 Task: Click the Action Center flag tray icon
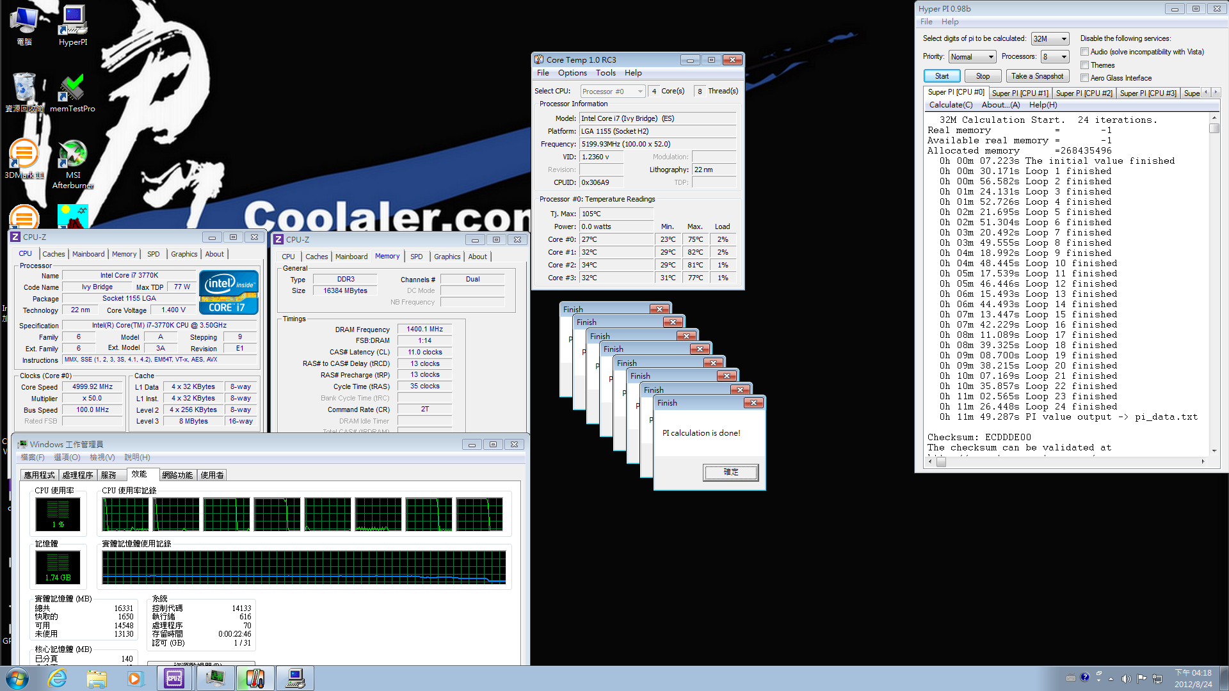tap(1141, 678)
